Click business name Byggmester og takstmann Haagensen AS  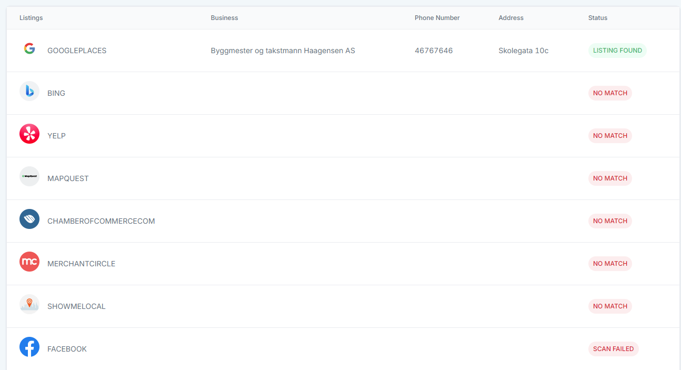tap(283, 51)
